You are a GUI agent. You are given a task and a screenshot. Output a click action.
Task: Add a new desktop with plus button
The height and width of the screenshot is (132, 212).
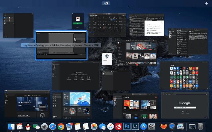pos(207,3)
